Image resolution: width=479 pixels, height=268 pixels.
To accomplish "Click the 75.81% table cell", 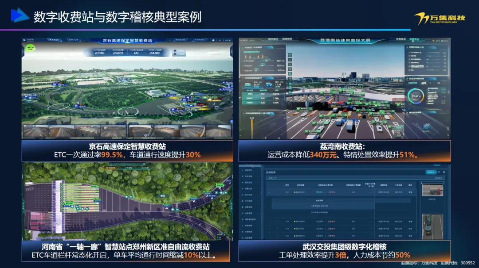I will pos(276,94).
